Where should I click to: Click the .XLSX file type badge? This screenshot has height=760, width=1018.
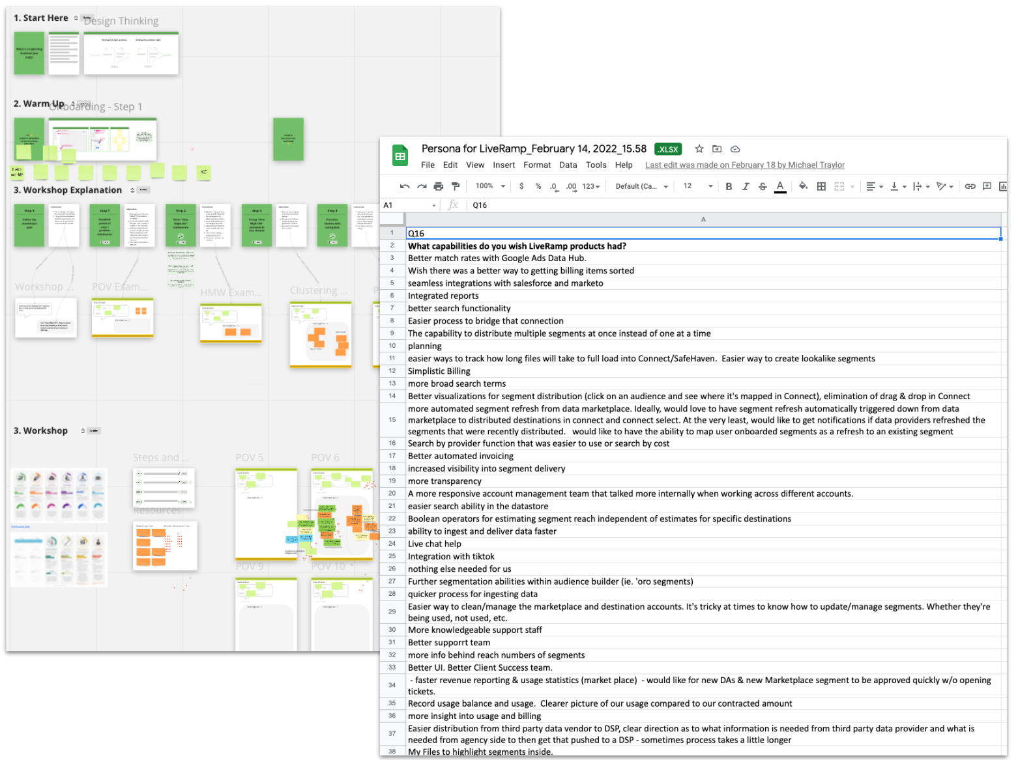pos(668,149)
